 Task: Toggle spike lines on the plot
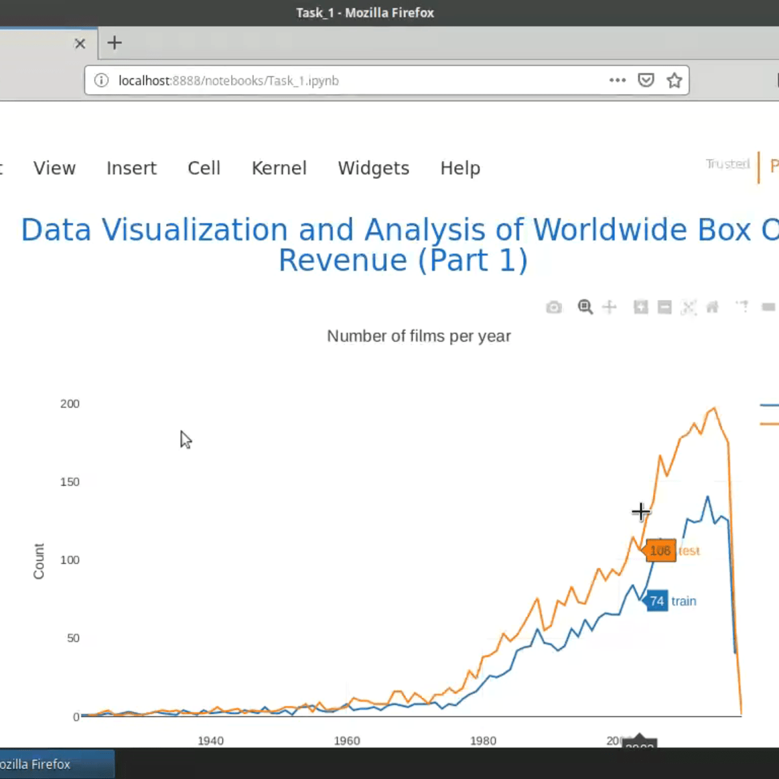pos(741,307)
